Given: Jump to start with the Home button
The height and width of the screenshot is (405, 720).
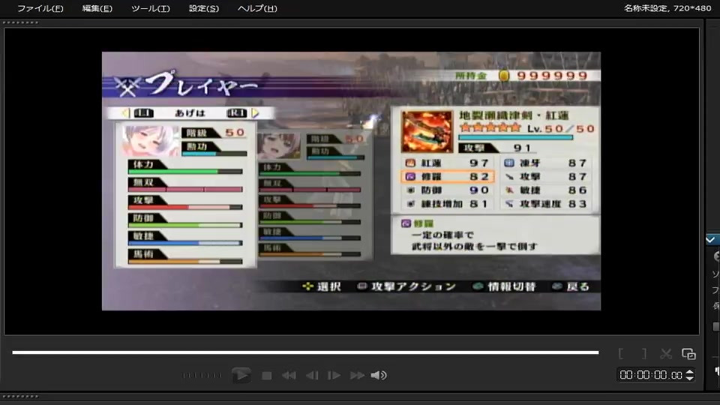Looking at the screenshot, I should [x=289, y=376].
